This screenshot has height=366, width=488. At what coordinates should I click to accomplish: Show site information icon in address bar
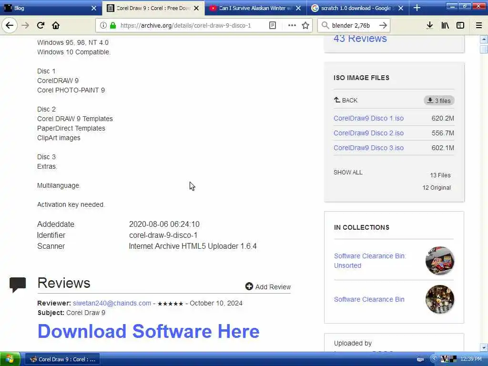click(103, 26)
